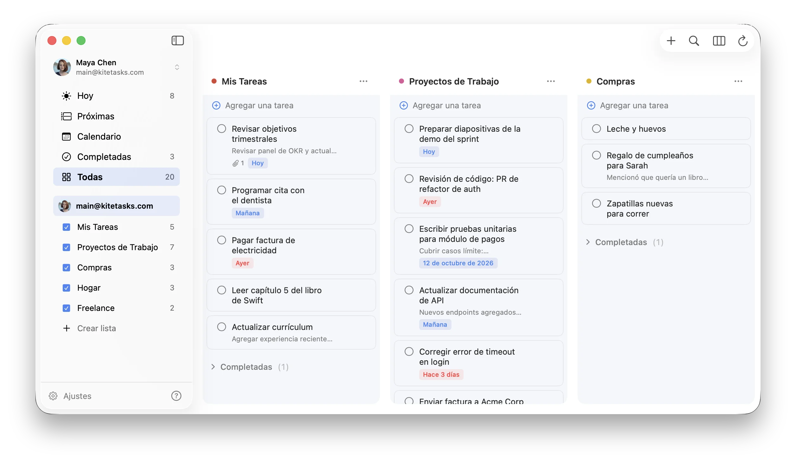This screenshot has height=461, width=796.
Task: Open Regalo de cumpleaños para Sarah task
Action: pyautogui.click(x=666, y=166)
